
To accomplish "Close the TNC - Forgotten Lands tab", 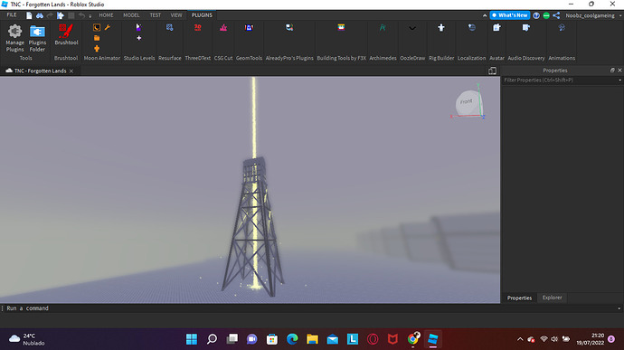I will click(71, 71).
